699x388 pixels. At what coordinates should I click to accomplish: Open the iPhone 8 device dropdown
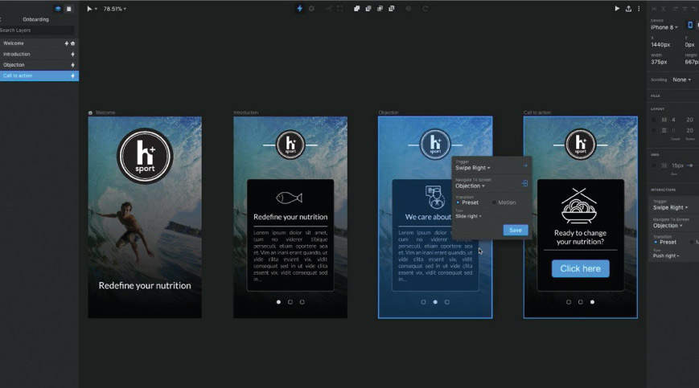pyautogui.click(x=664, y=27)
